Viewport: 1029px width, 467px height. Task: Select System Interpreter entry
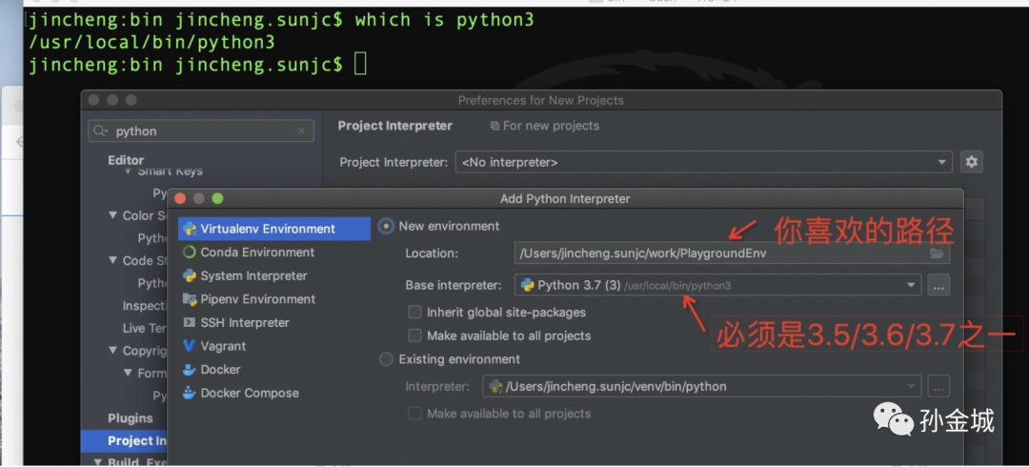pos(253,275)
